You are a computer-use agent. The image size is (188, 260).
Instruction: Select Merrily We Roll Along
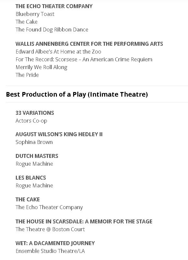41,67
